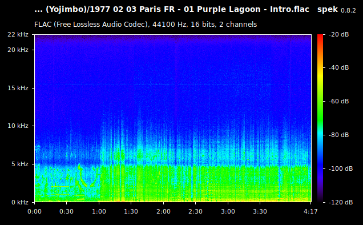Click the '20 kHz' frequency axis label
This screenshot has height=225, width=363.
coord(18,50)
